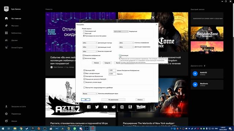Click the Яркость field showing 0.500
The width and height of the screenshot is (234, 131).
pos(112,74)
